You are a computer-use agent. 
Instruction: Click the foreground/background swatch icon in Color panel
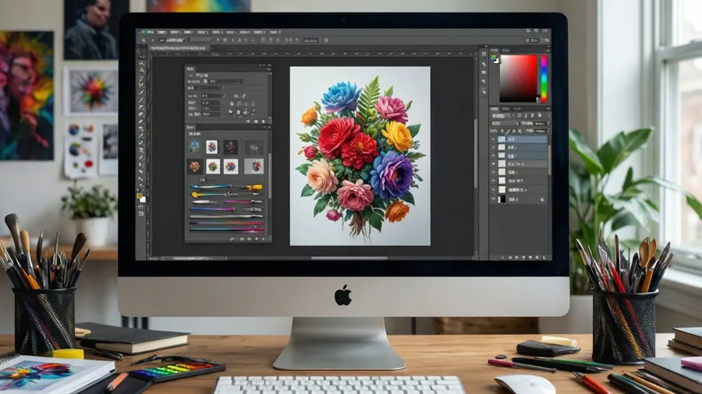pos(495,58)
